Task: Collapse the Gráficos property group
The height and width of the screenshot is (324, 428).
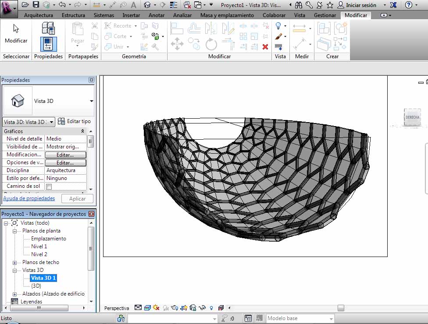Action: [83, 131]
